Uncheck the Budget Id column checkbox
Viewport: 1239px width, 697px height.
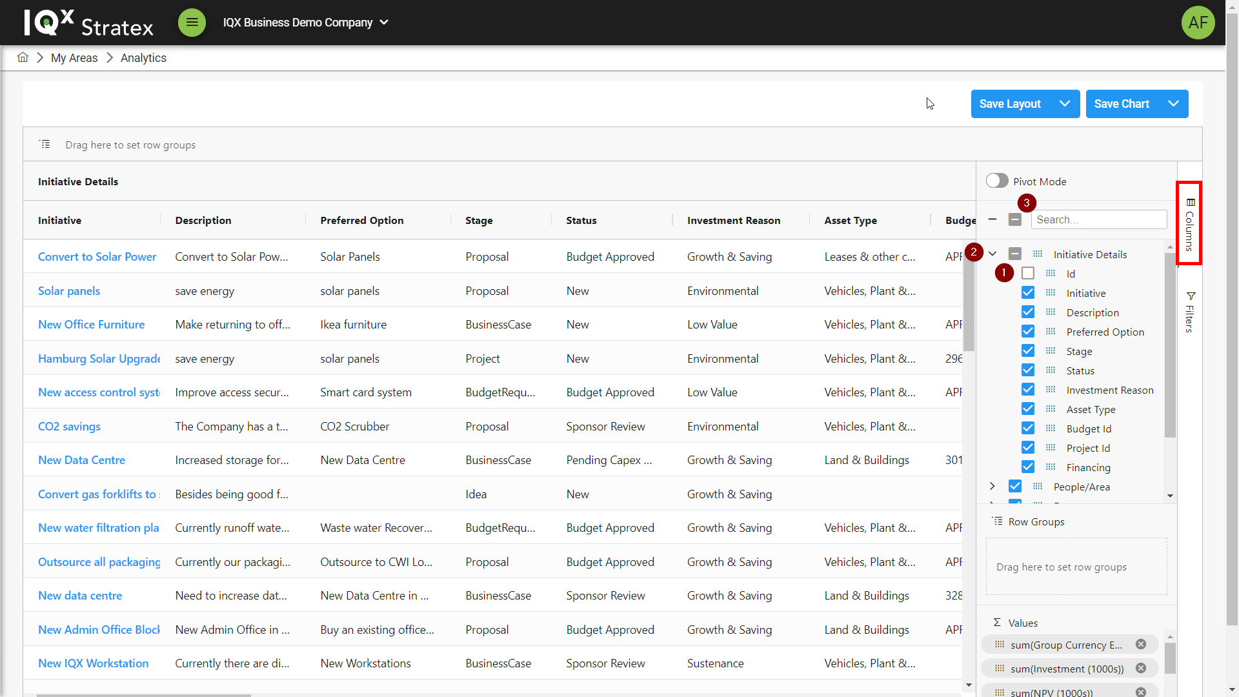pyautogui.click(x=1028, y=429)
